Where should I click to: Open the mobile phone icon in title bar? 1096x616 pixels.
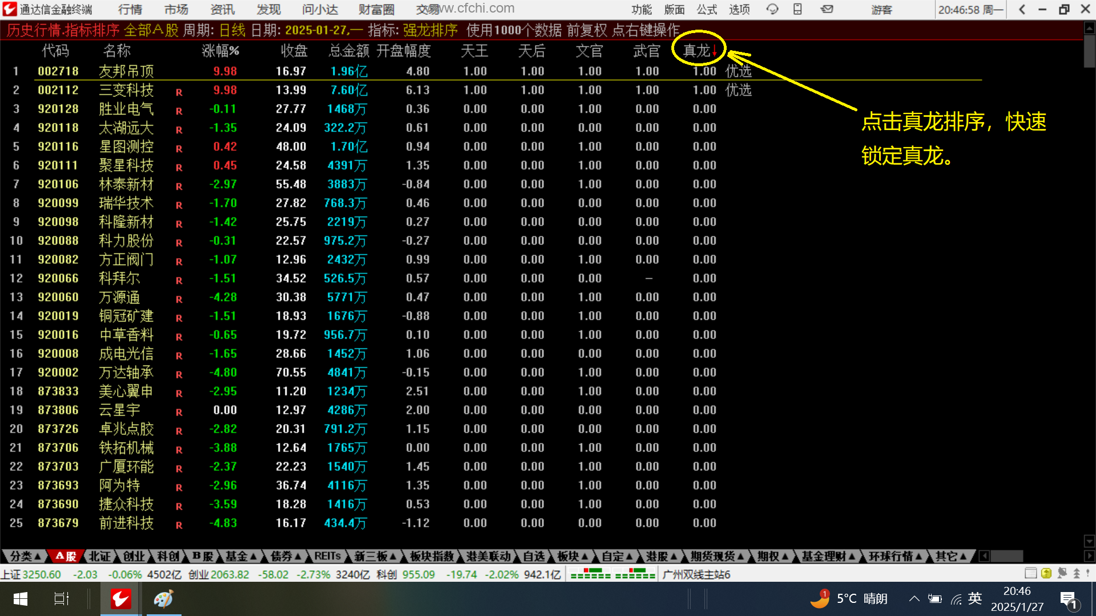coord(797,9)
